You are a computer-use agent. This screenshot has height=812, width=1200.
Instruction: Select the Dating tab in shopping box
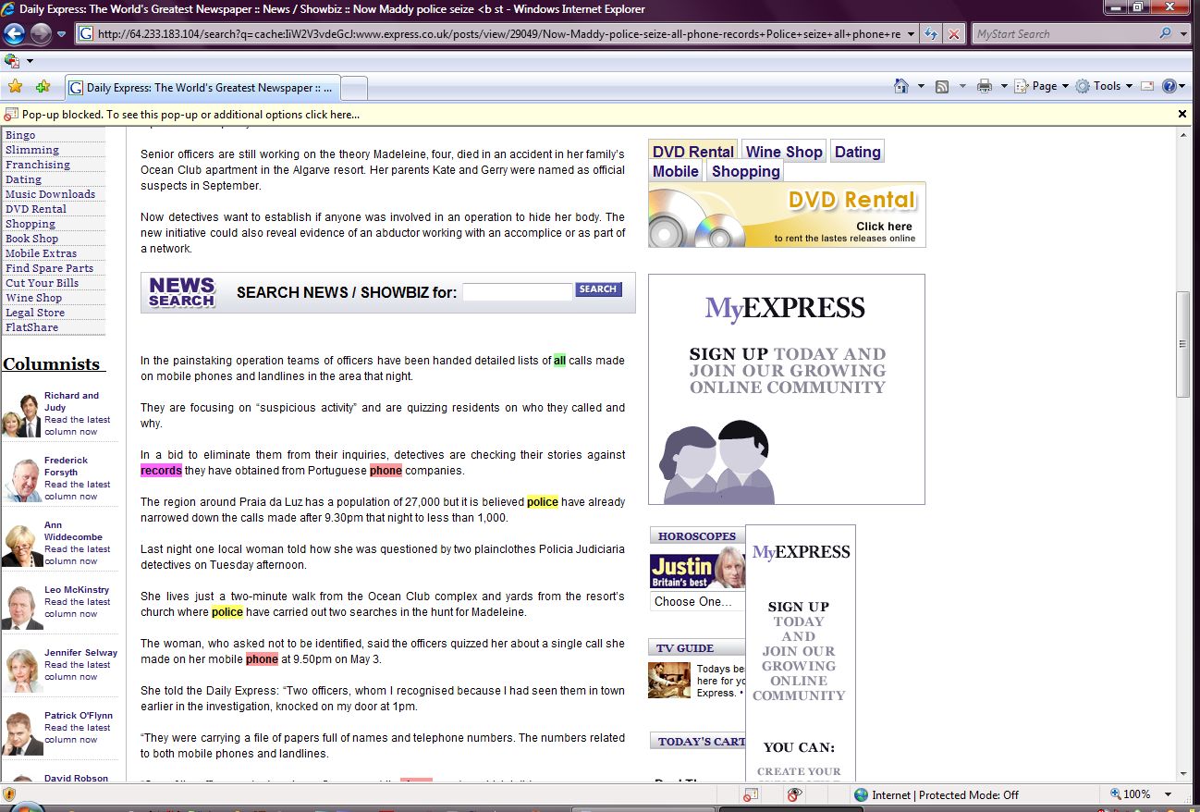pos(857,152)
